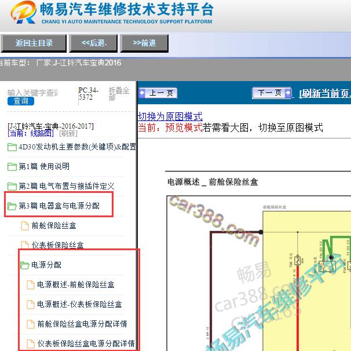
Task: Expand 4D30发动机主要参数(关键项)&配置 tree item
Action: coord(78,147)
